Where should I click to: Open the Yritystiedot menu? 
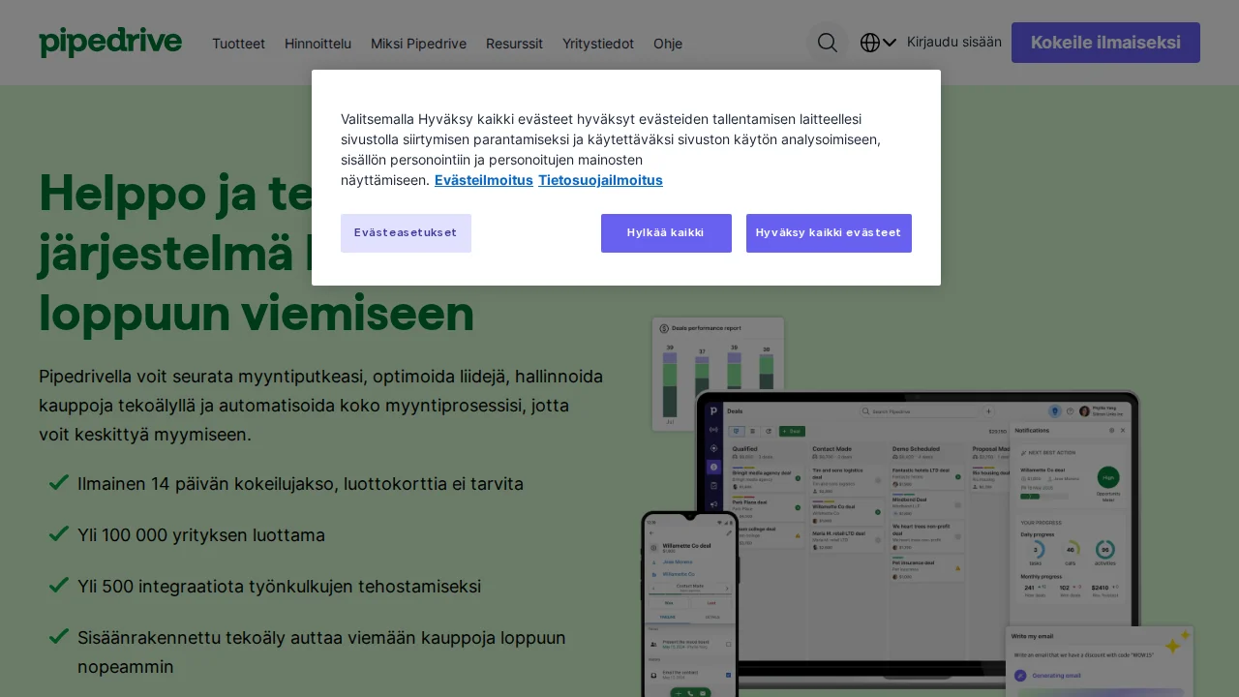coord(598,44)
